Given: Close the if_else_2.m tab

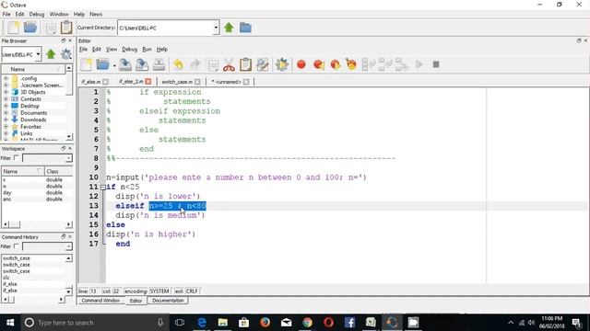Looking at the screenshot, I should (x=148, y=82).
